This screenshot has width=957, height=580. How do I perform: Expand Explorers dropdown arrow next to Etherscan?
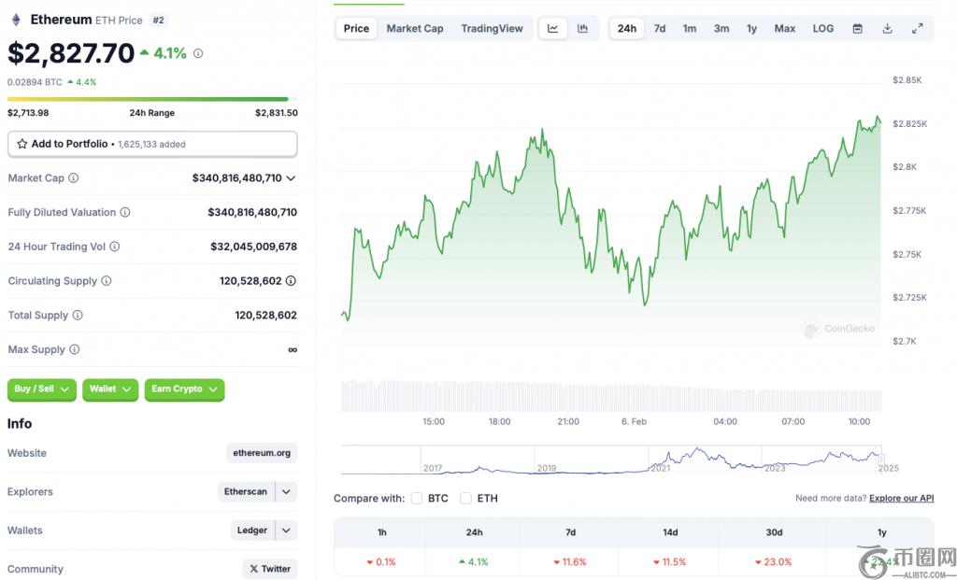286,491
